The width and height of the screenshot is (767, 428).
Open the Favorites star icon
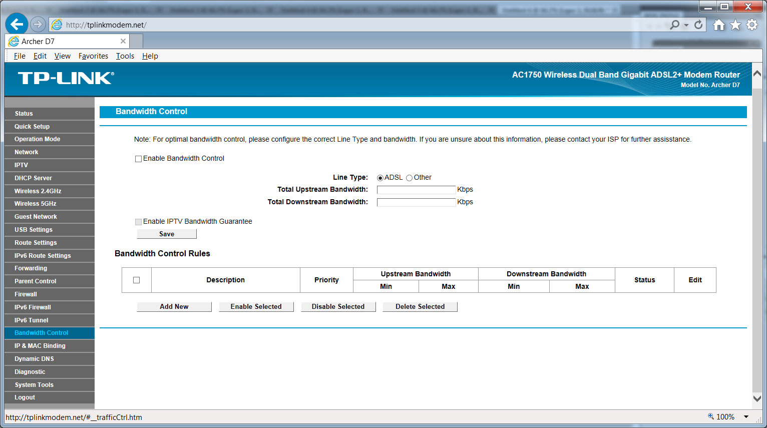pyautogui.click(x=735, y=25)
